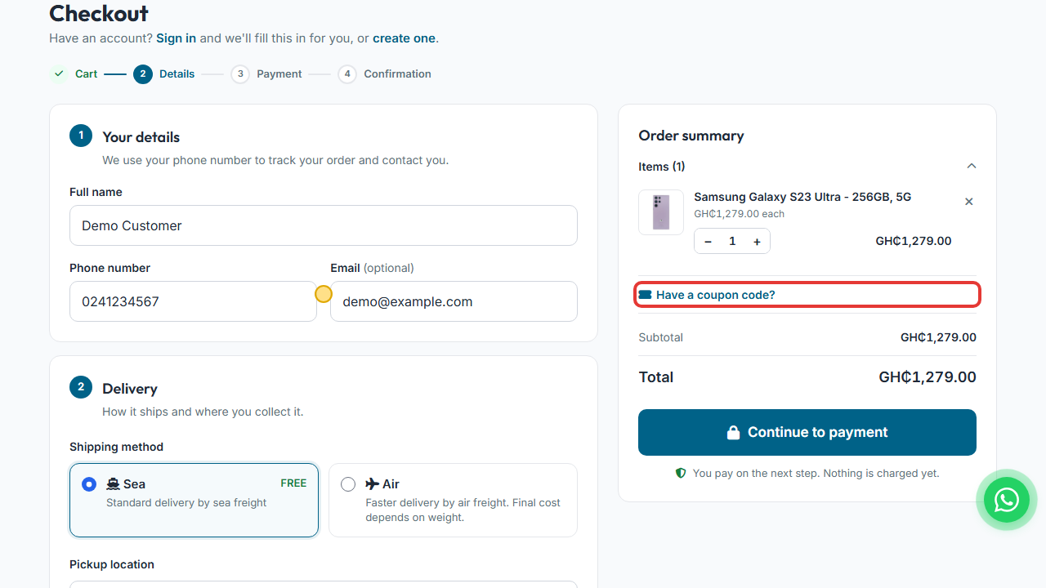
Task: Select the Confirmation checkout step
Action: 384,73
